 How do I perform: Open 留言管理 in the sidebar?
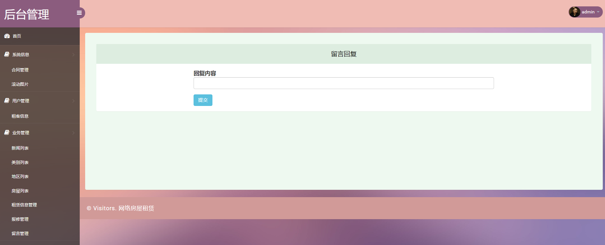[x=20, y=234]
